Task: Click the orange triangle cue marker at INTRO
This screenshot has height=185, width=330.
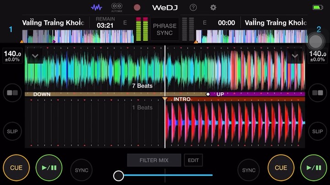Action: pos(165,99)
